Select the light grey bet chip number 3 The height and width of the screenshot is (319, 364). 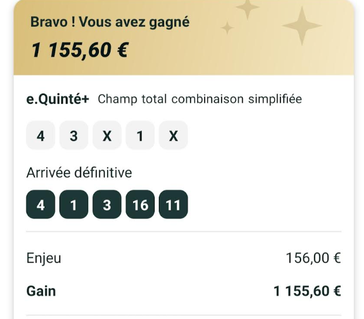point(74,136)
